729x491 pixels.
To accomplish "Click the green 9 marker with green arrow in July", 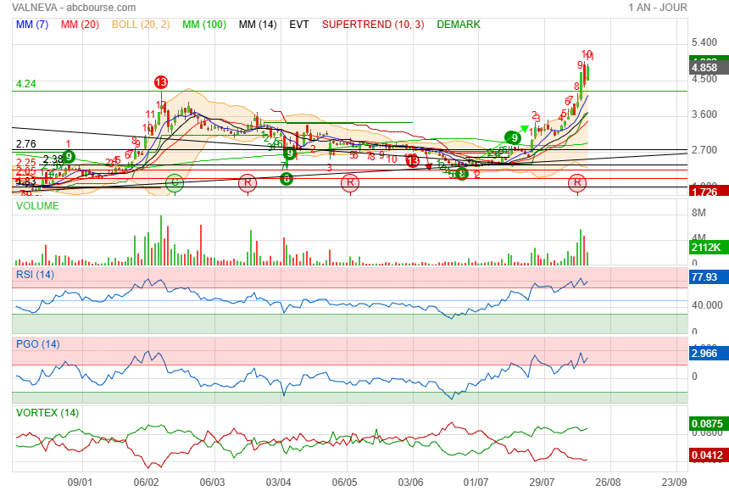I will (514, 137).
